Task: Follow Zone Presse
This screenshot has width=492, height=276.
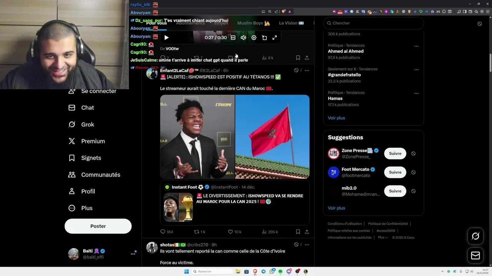Action: 395,153
